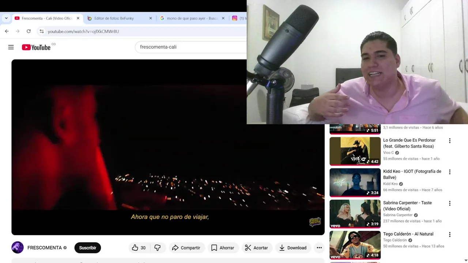
Task: Click the Suscribir button
Action: pyautogui.click(x=87, y=248)
